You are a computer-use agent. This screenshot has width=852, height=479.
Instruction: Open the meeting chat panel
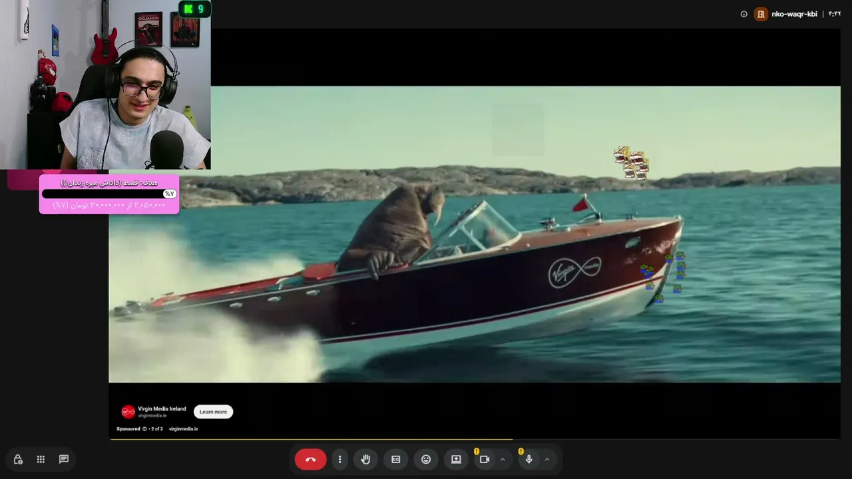(64, 459)
